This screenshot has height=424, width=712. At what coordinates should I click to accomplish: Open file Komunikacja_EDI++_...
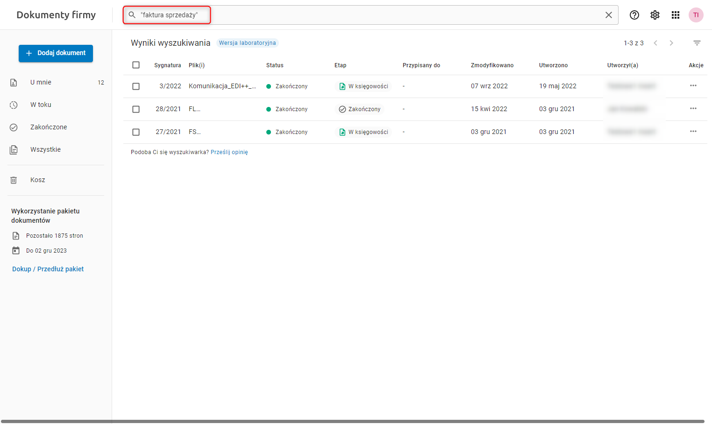[222, 86]
